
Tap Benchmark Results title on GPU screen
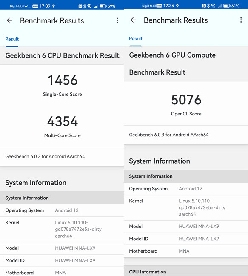176,20
